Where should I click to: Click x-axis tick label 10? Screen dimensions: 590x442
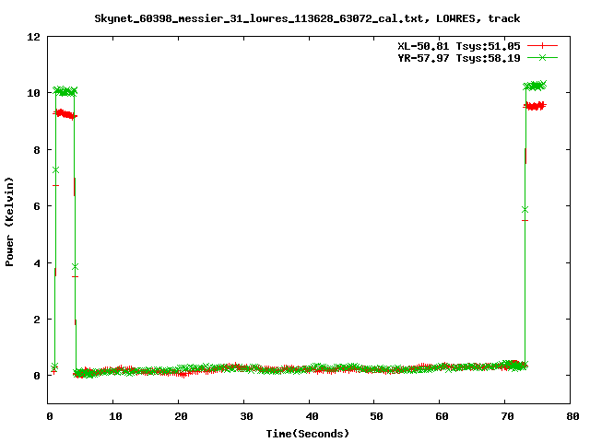[x=115, y=416]
